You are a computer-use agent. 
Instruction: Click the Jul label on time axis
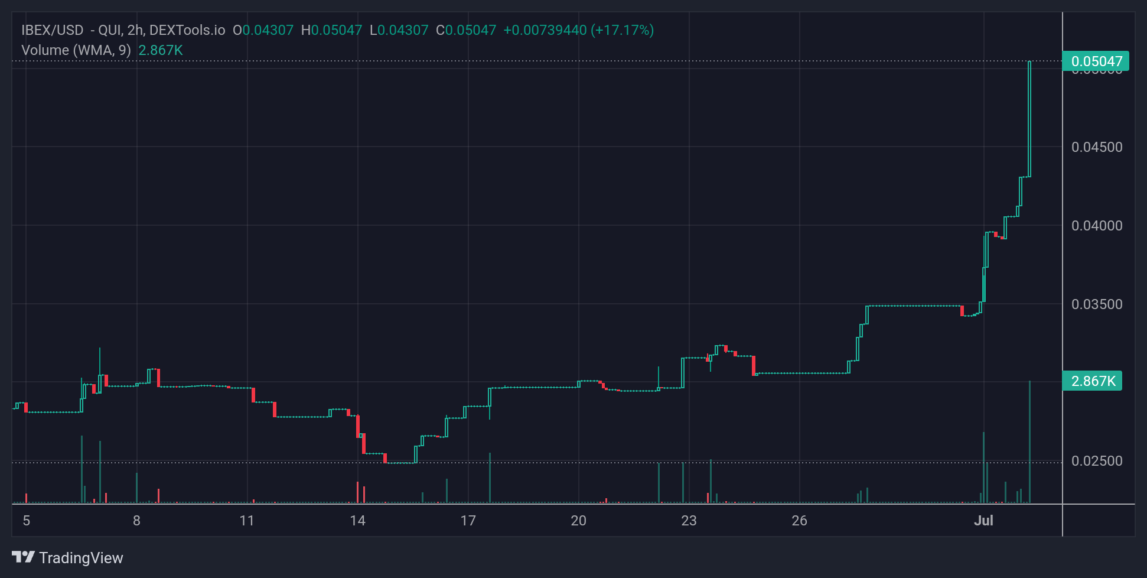(x=983, y=521)
